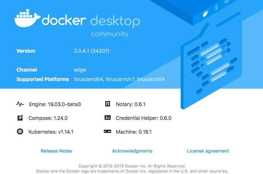Click the Kubernetes helm wheel icon
263x174 pixels.
(20, 131)
